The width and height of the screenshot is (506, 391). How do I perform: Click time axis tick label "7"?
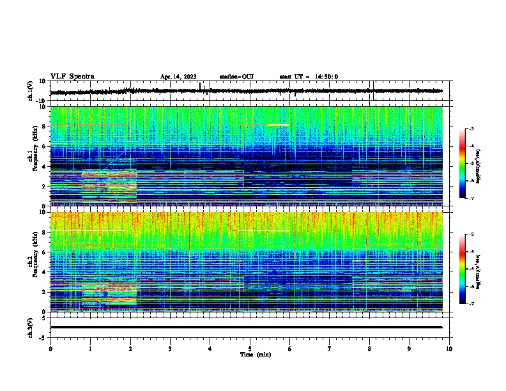(330, 349)
